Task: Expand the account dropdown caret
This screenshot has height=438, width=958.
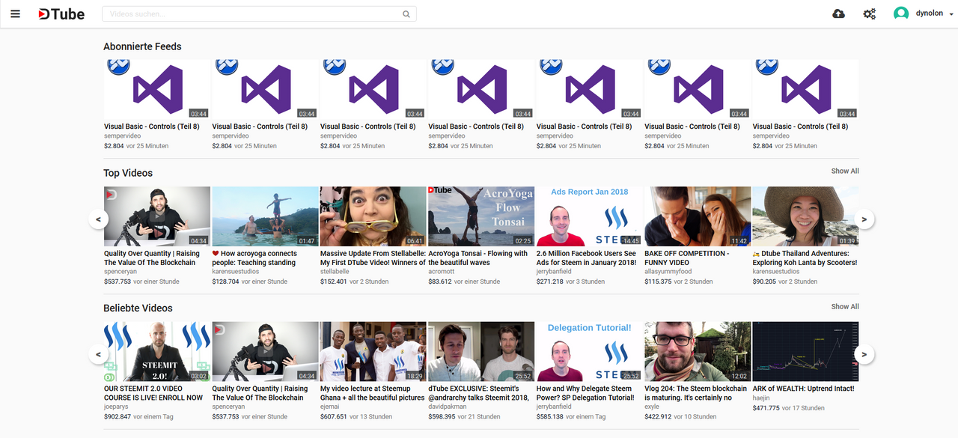Action: pyautogui.click(x=951, y=14)
